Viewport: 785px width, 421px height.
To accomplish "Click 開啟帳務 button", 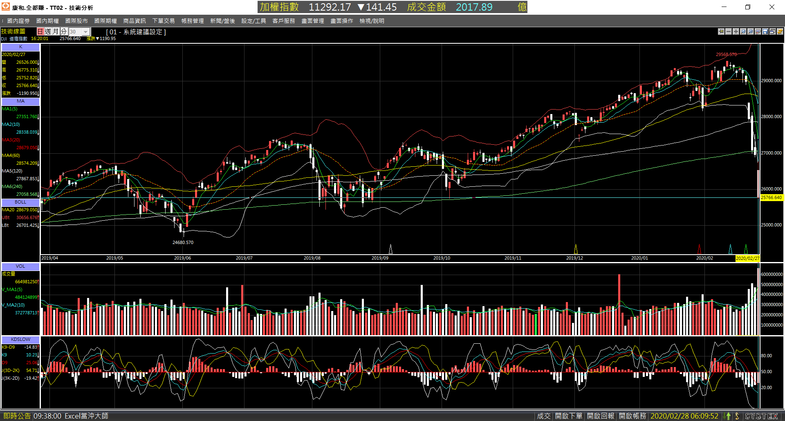I will [x=632, y=416].
